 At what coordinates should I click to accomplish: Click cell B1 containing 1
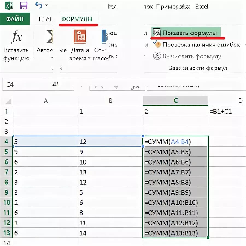click(110, 111)
